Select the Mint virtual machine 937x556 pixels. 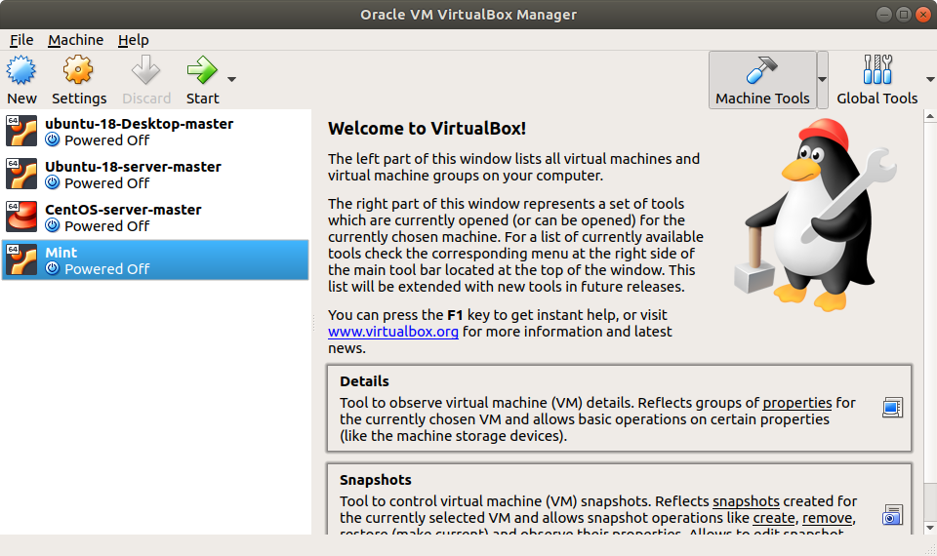pos(155,260)
